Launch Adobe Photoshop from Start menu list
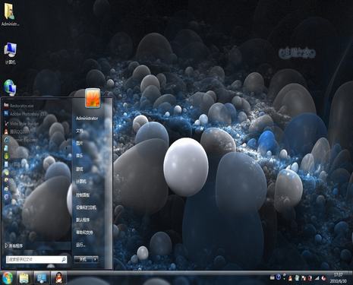 (25, 114)
